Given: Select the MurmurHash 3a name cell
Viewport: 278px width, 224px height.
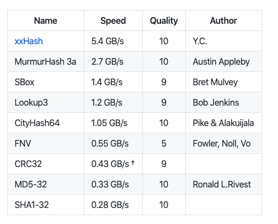Looking at the screenshot, I should pos(46,61).
